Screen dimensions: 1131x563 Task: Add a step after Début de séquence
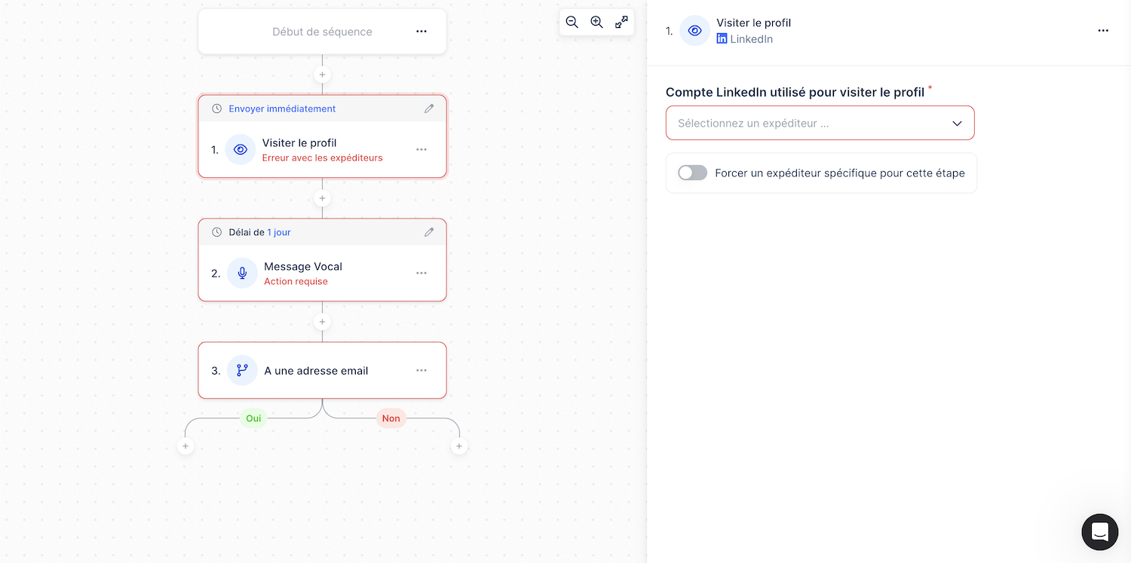click(x=322, y=75)
